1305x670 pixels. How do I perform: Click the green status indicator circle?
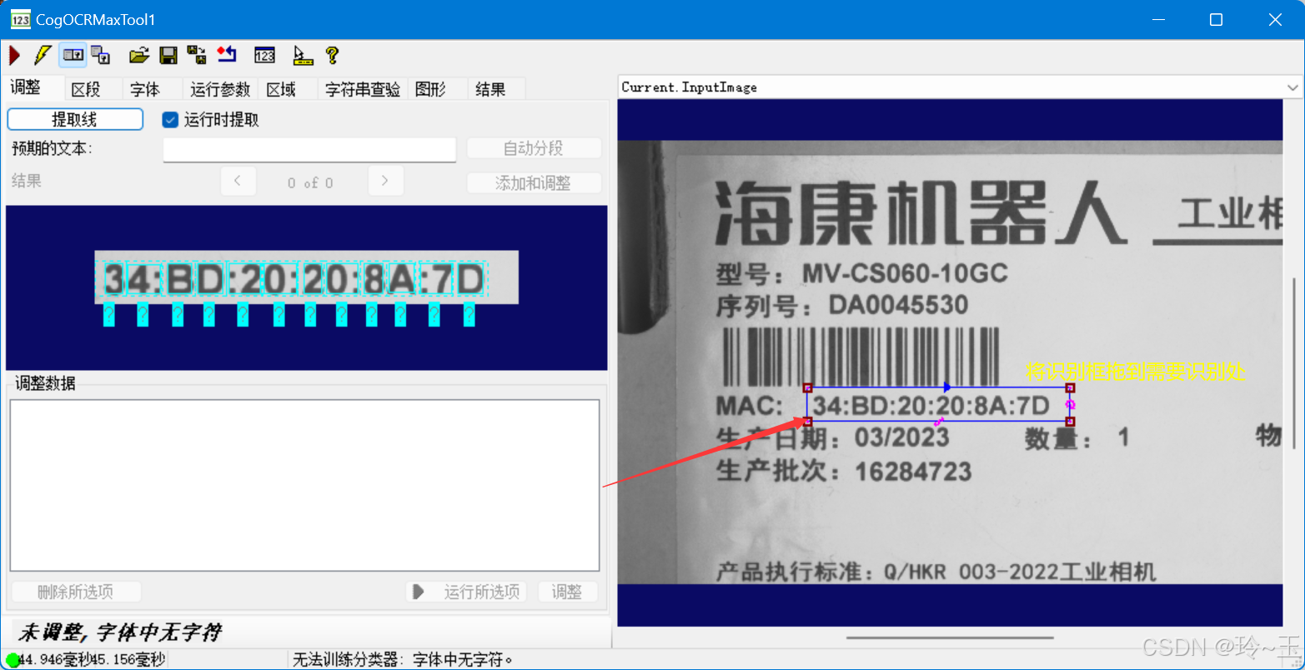tap(12, 660)
